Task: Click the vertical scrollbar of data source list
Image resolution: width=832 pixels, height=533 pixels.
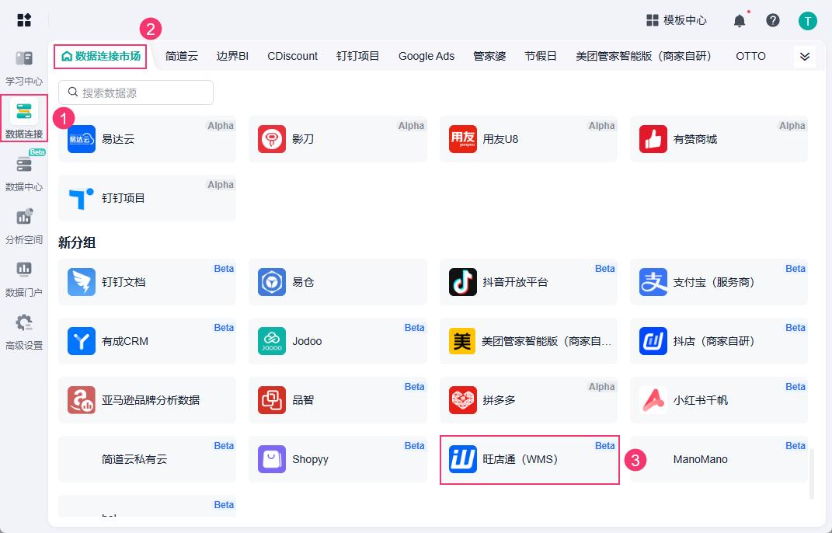Action: pos(811,474)
